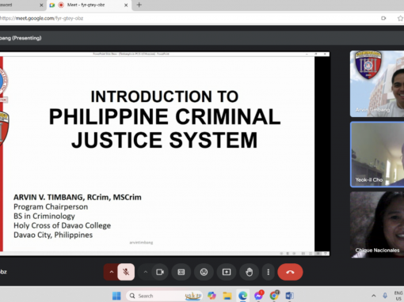404x302 pixels.
Task: Close the left browser tab
Action: point(41,5)
